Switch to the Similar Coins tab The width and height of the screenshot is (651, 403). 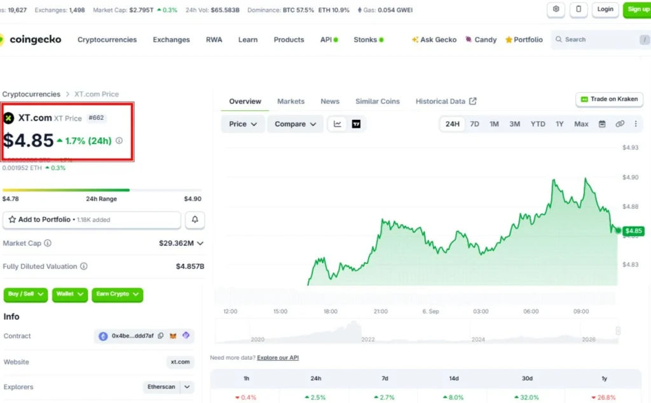click(x=378, y=101)
